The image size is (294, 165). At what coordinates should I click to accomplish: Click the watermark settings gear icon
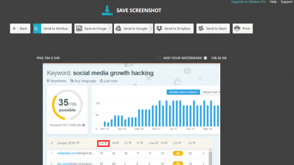coord(159,58)
